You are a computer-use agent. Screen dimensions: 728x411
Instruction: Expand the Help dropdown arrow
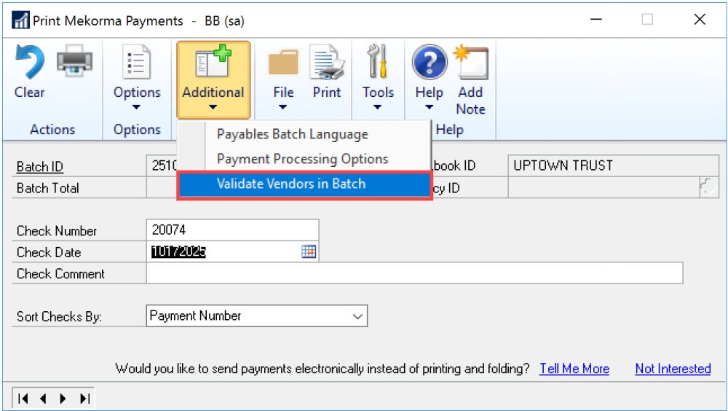point(430,107)
